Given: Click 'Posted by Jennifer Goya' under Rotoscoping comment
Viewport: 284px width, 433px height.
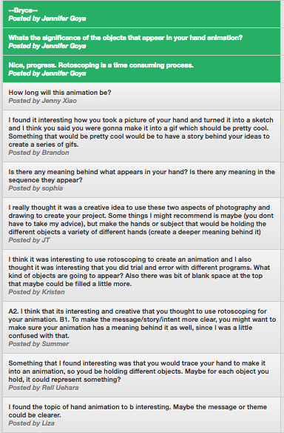Looking at the screenshot, I should pyautogui.click(x=47, y=73).
